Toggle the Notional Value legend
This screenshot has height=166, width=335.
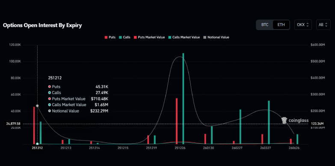[x=216, y=37]
